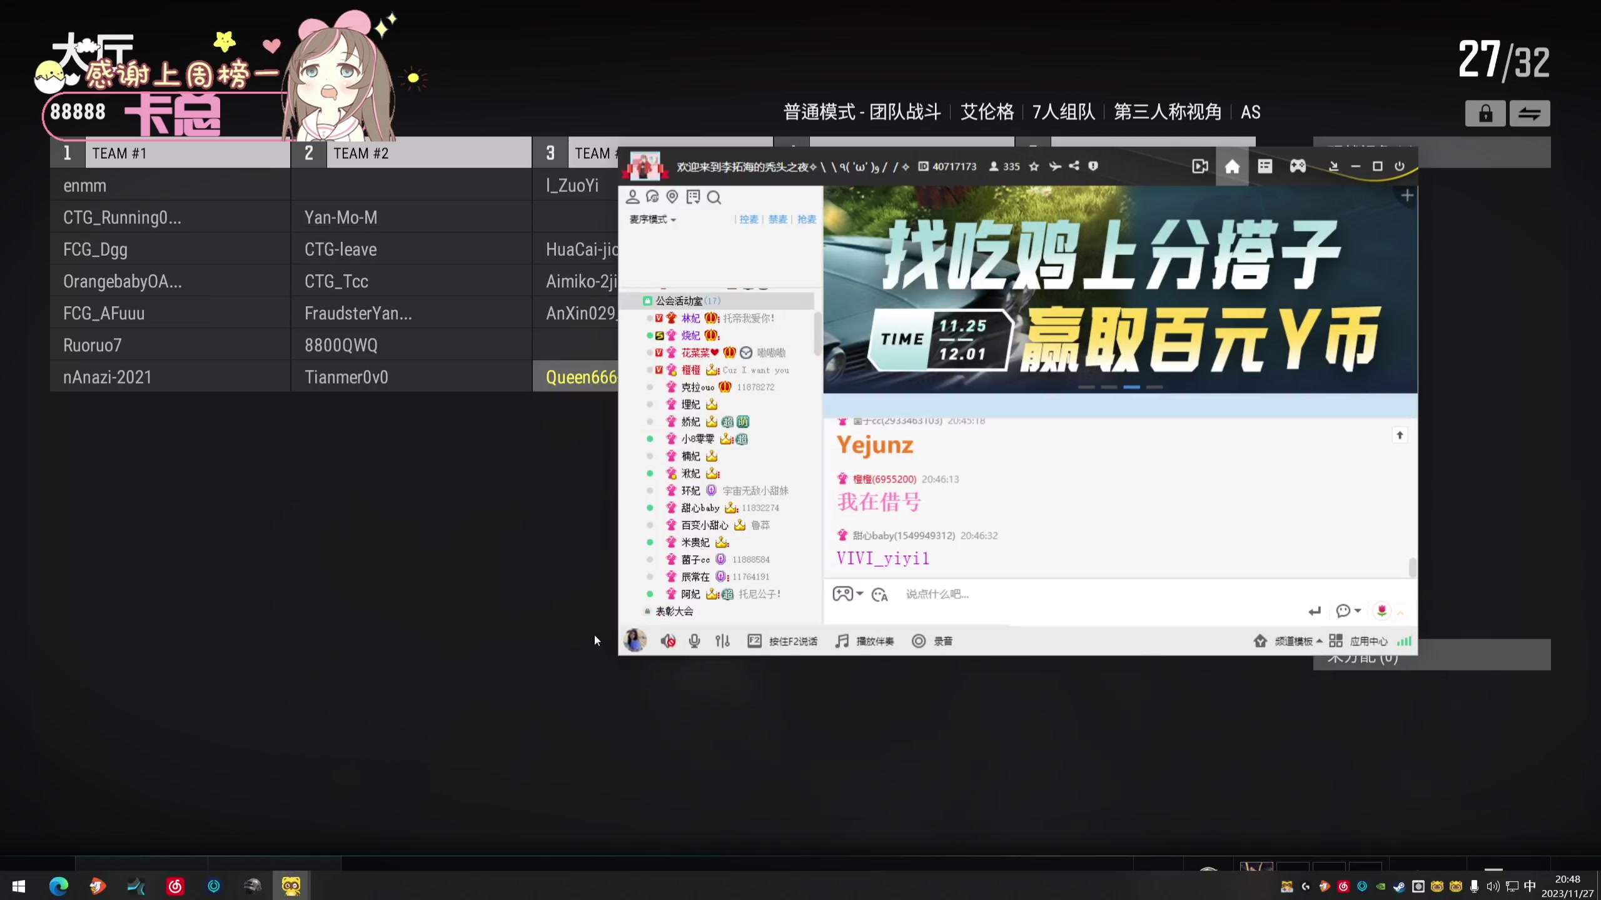Expand the gamepad dropdown beside chat input
Viewport: 1601px width, 900px height.
pos(860,594)
